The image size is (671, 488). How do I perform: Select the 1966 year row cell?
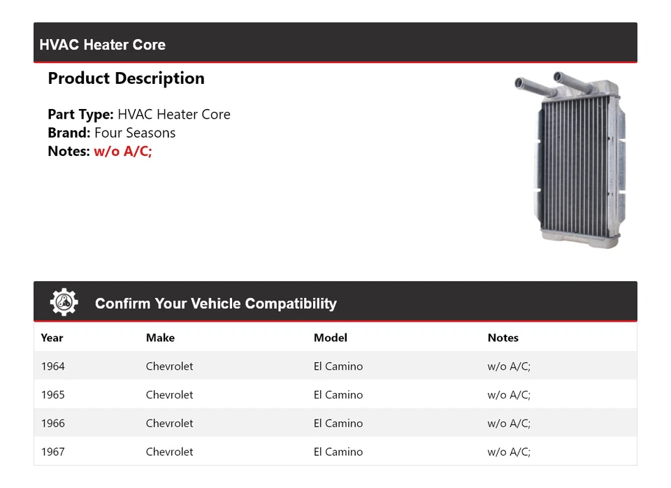52,424
